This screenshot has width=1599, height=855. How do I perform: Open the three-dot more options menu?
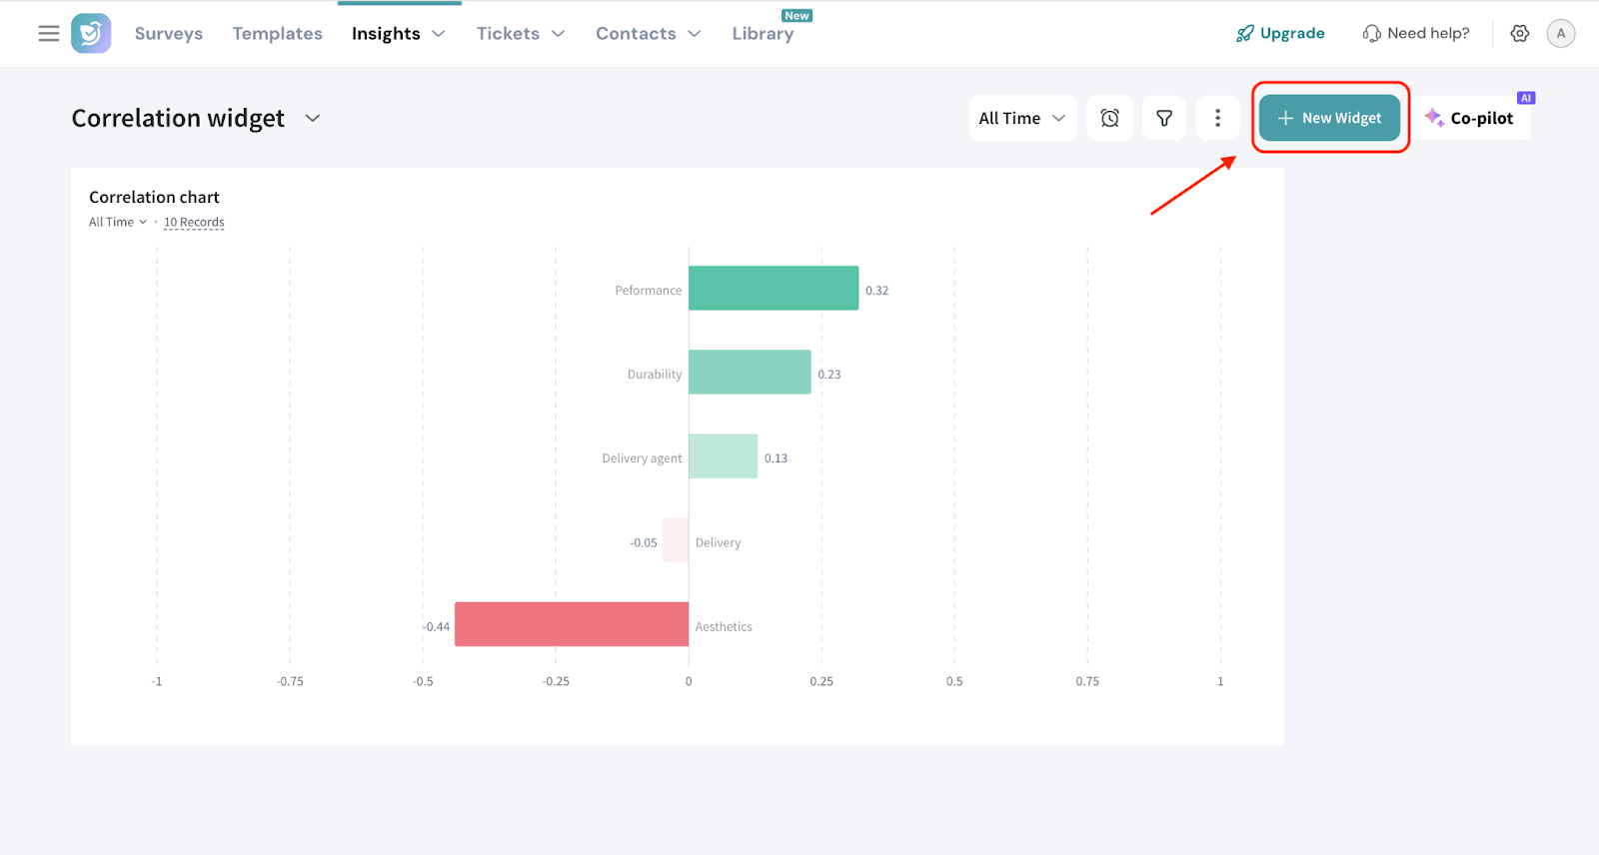click(1217, 118)
